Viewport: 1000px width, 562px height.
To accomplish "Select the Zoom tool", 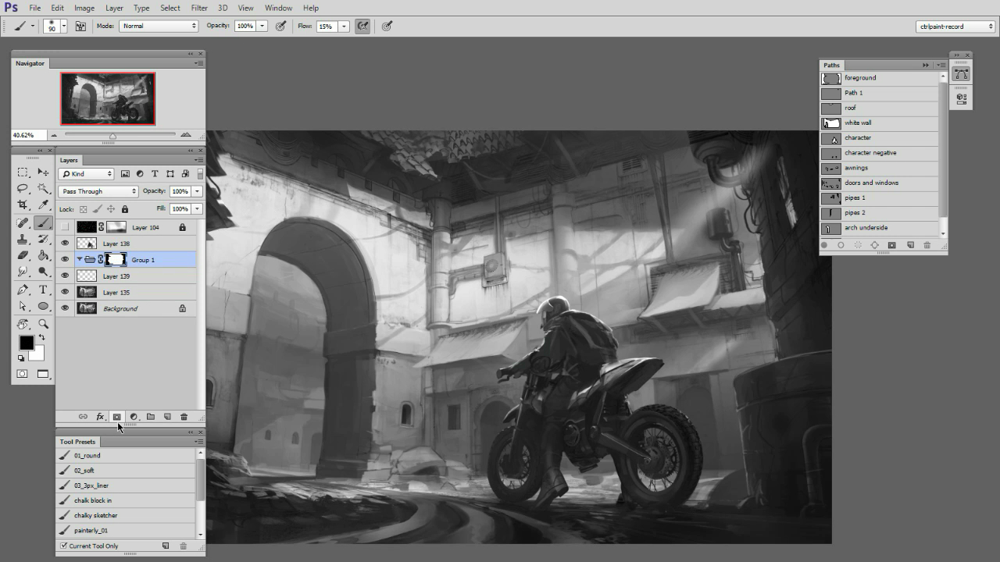I will pos(44,324).
